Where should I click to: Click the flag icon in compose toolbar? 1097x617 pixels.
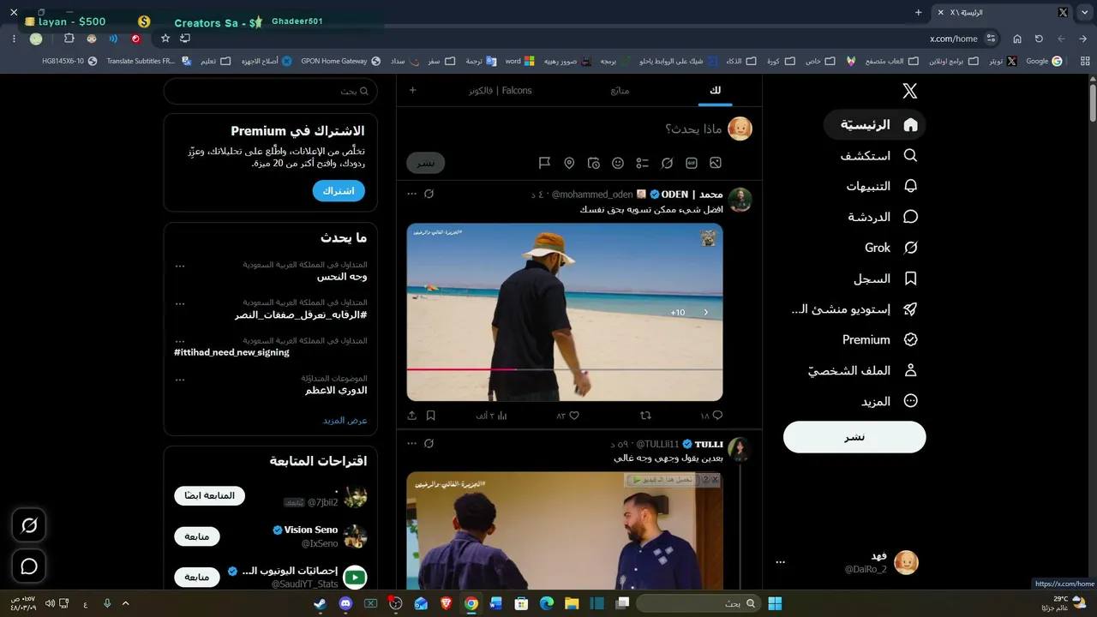pos(544,163)
